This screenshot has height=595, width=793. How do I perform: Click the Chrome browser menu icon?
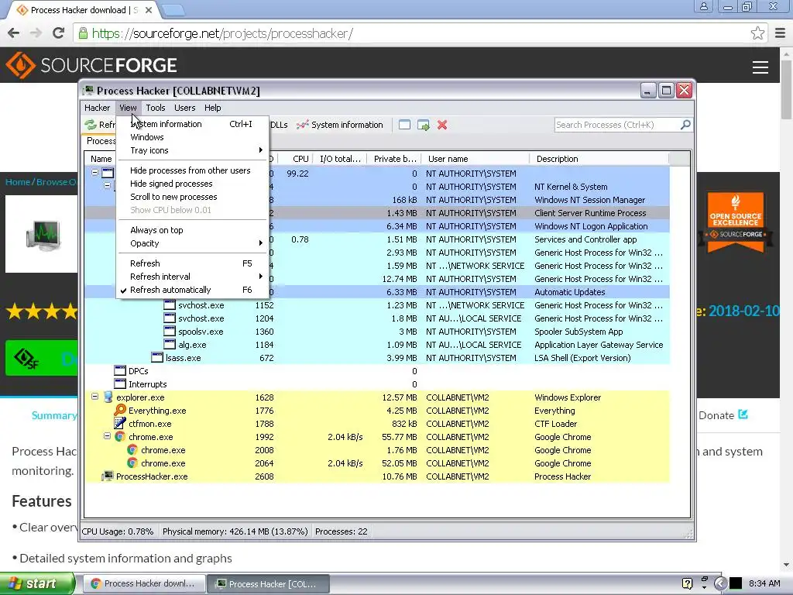781,33
